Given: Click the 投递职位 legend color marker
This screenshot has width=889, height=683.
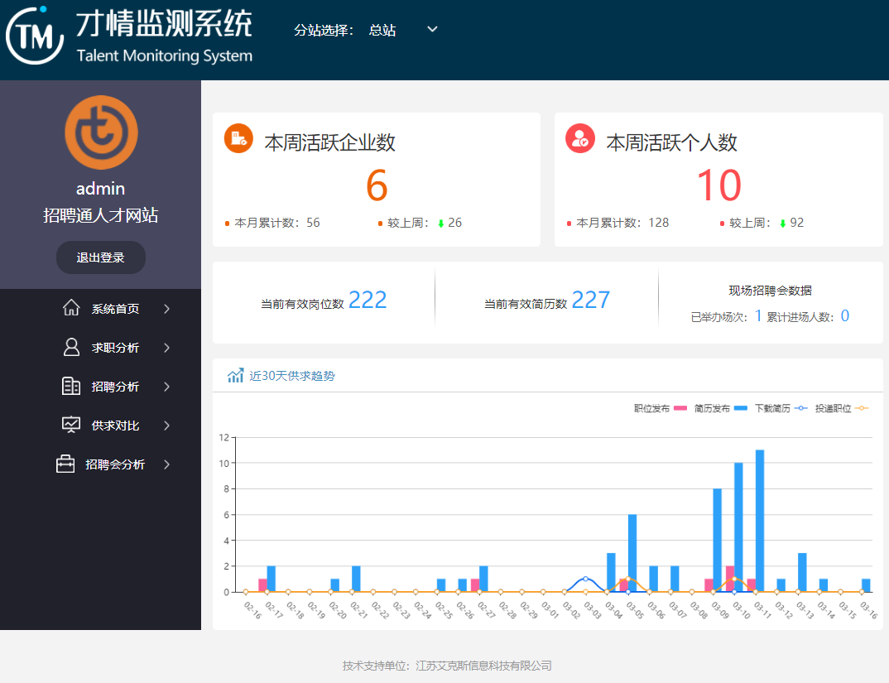Looking at the screenshot, I should pyautogui.click(x=862, y=408).
